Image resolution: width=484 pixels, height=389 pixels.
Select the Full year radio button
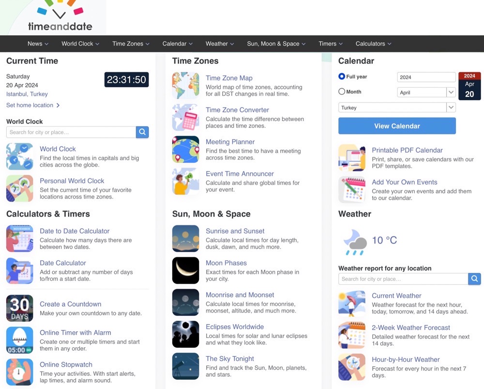pyautogui.click(x=342, y=77)
